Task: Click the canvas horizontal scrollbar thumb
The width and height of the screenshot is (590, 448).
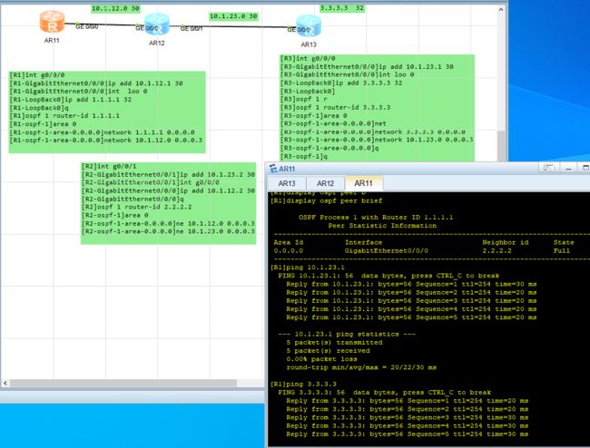Action: [123, 383]
